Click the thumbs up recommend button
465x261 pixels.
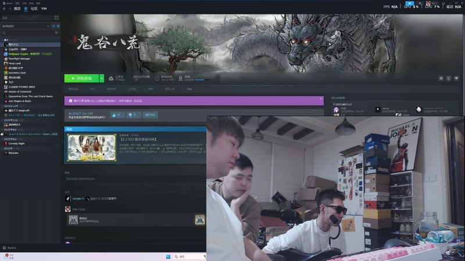[x=117, y=115]
